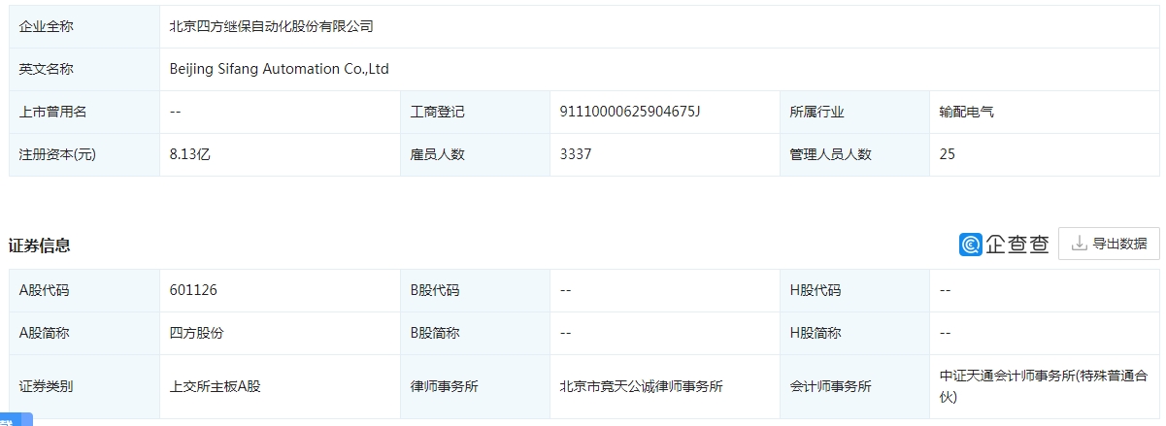
Task: Click the law firm 北京市竞天公诚律师事务所
Action: [x=642, y=386]
